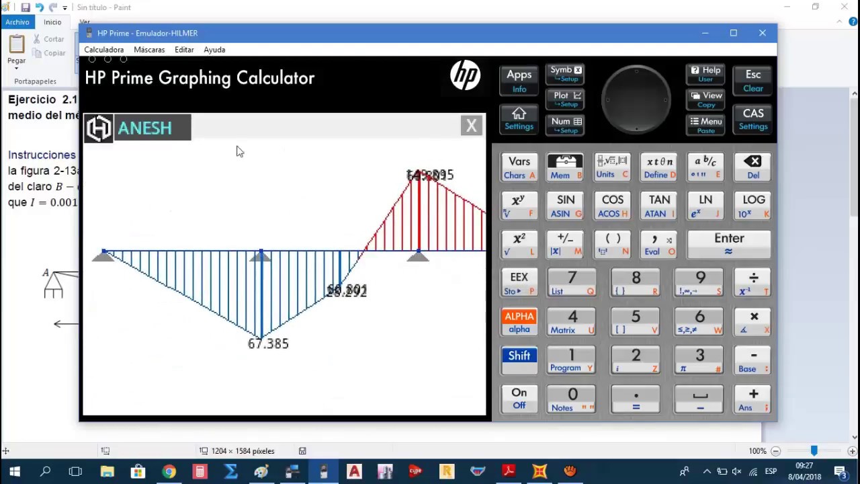Image resolution: width=860 pixels, height=484 pixels.
Task: Click Paint's undo arrow icon
Action: point(39,7)
